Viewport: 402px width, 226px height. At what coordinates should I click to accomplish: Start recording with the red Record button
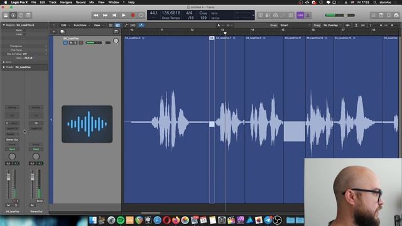[133, 15]
